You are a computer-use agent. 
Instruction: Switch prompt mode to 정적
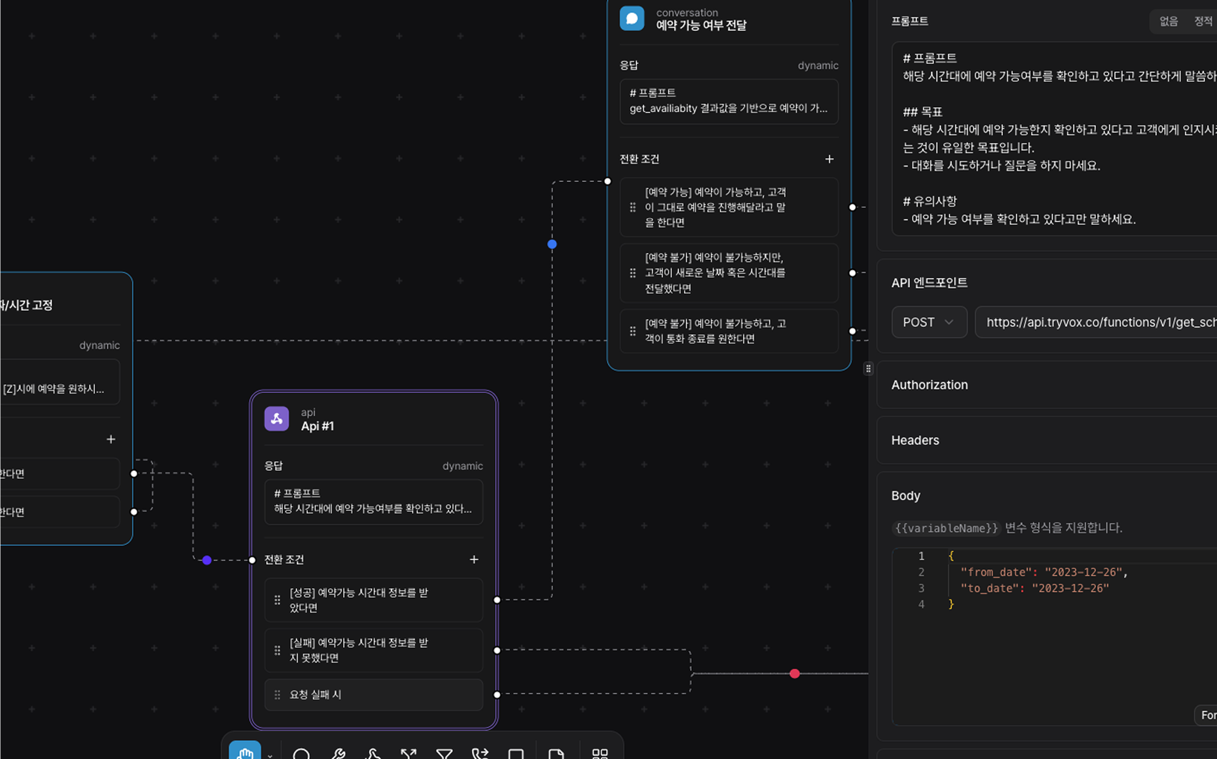[1203, 21]
